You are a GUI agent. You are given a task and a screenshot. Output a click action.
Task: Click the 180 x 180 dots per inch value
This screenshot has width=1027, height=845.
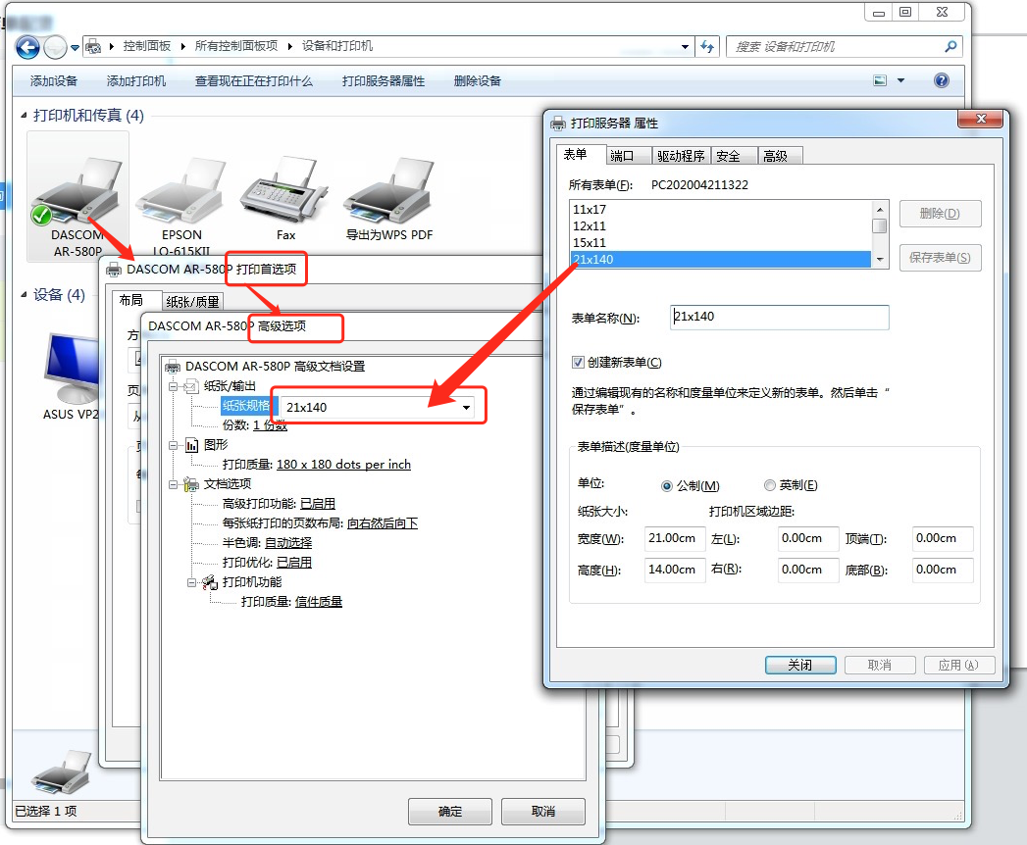click(344, 465)
